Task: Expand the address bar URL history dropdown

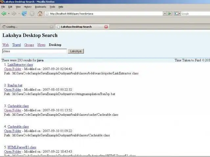Action: click(x=165, y=14)
